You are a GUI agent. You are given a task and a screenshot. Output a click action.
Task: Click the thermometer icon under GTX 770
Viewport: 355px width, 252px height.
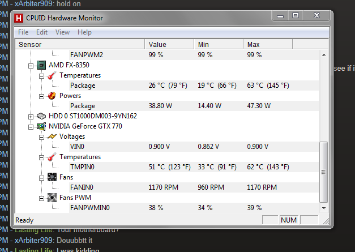pos(52,157)
